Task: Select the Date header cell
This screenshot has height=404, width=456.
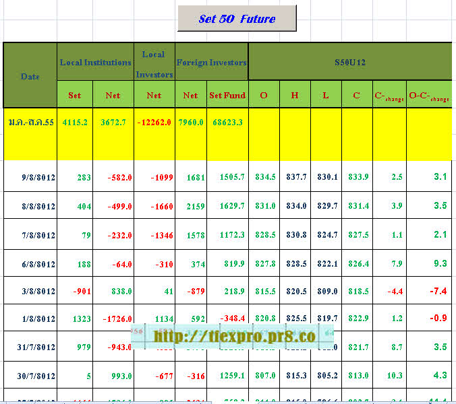Action: coord(30,75)
